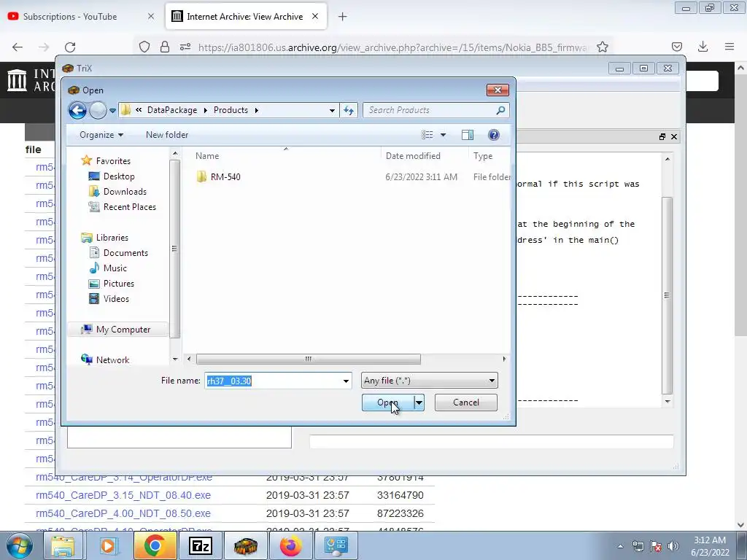The width and height of the screenshot is (747, 560).
Task: Open Downloads in navigation pane
Action: (x=125, y=192)
